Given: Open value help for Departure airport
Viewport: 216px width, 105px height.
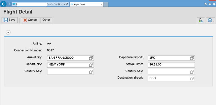Looking at the screenshot, I should [x=192, y=58].
